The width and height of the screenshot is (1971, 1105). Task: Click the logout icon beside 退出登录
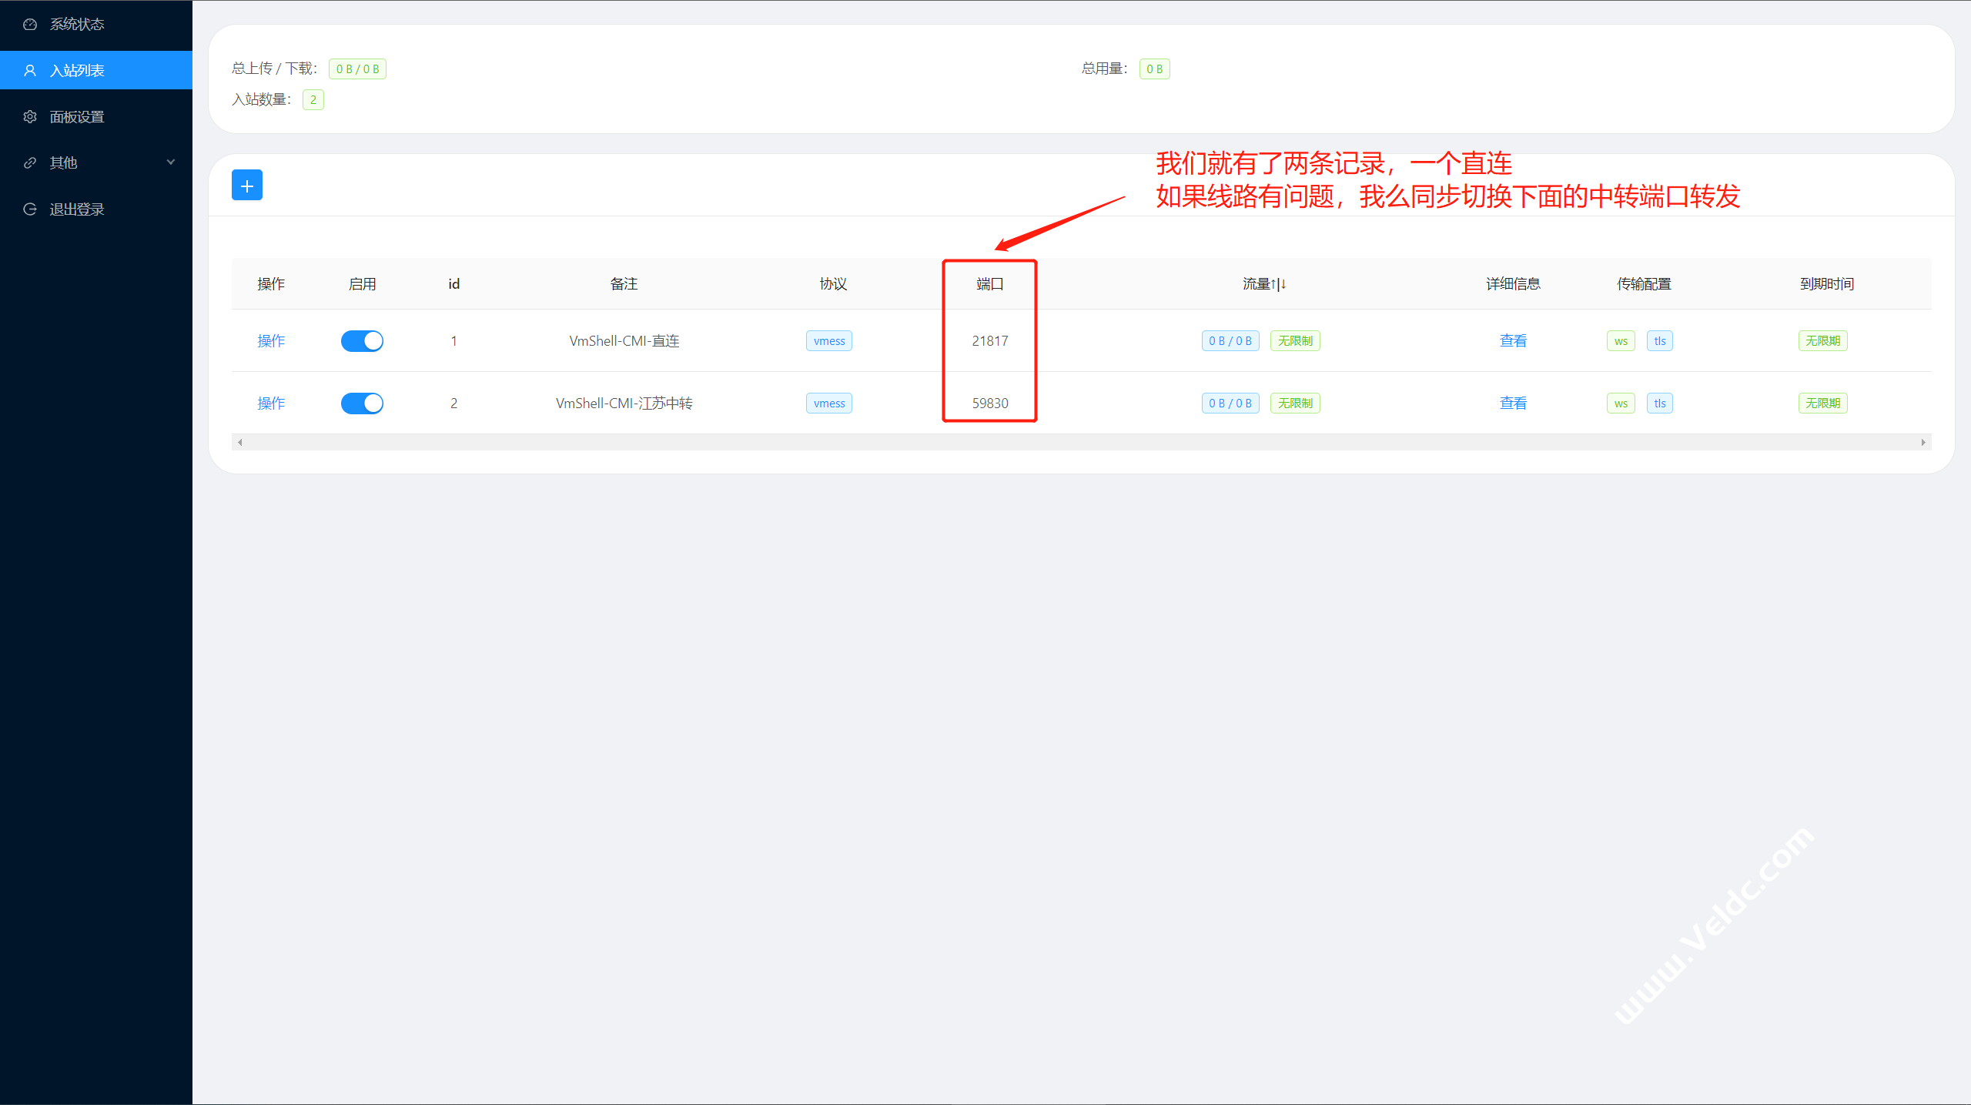click(x=30, y=209)
